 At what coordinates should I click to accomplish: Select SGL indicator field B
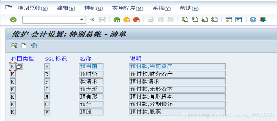pos(47,74)
